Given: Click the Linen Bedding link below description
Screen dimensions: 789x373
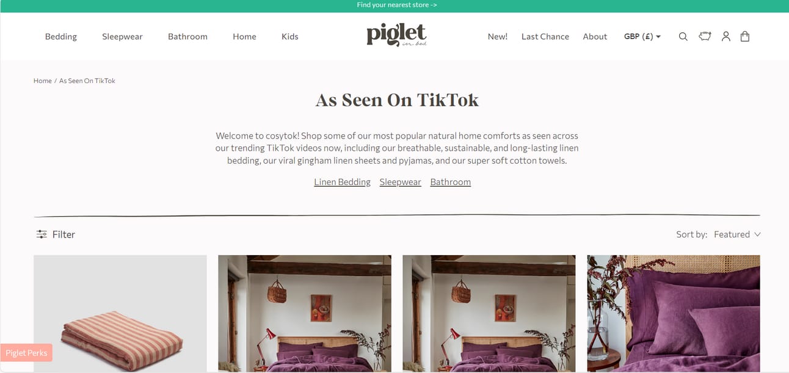Looking at the screenshot, I should pyautogui.click(x=342, y=182).
